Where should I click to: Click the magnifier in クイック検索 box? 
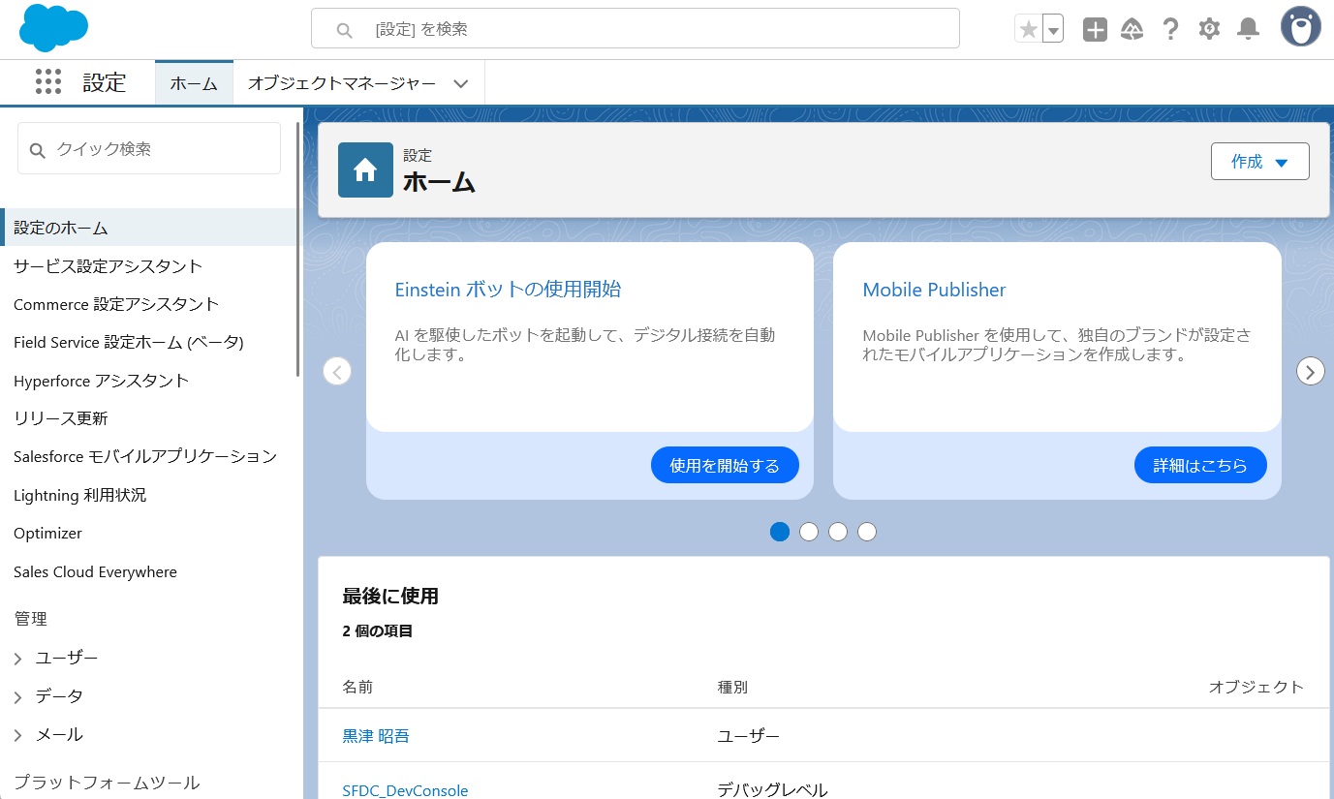coord(37,149)
